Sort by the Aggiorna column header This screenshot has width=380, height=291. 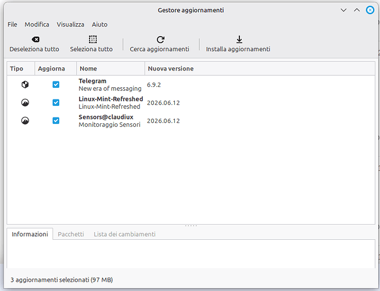point(56,69)
